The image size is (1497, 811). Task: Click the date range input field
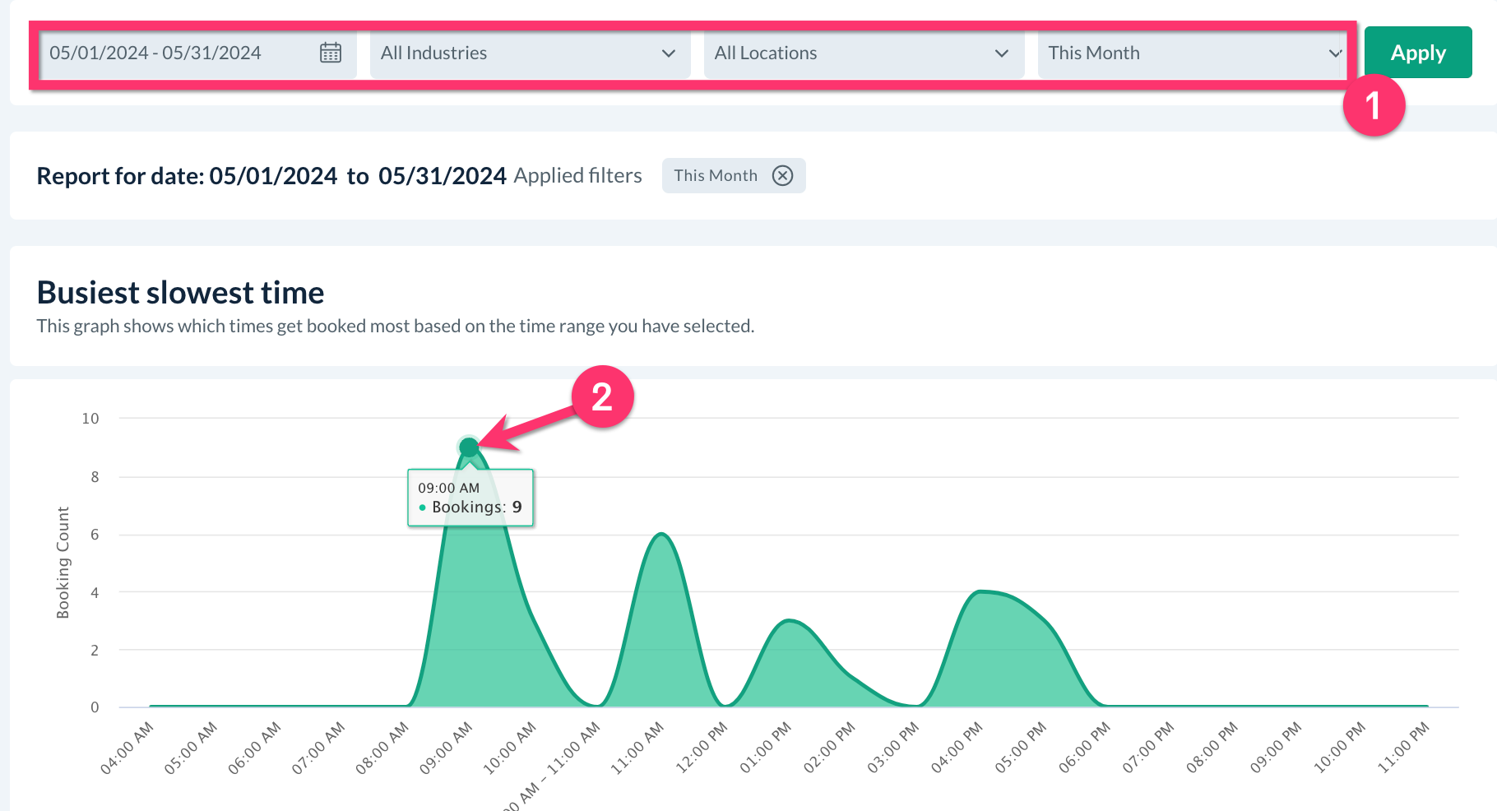click(x=177, y=53)
